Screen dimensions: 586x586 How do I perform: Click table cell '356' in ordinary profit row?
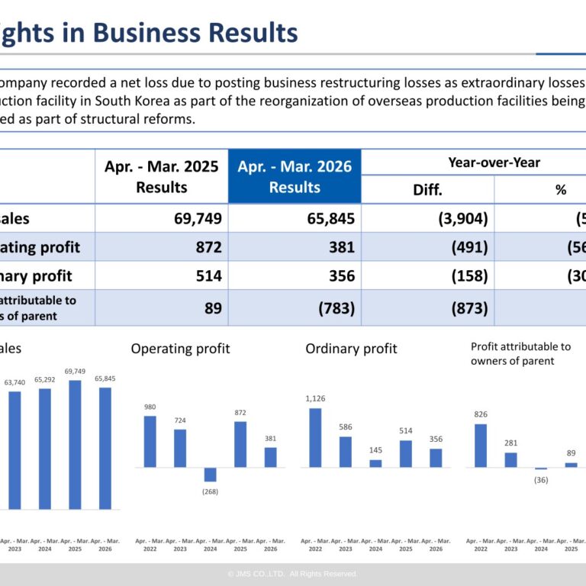coord(342,275)
